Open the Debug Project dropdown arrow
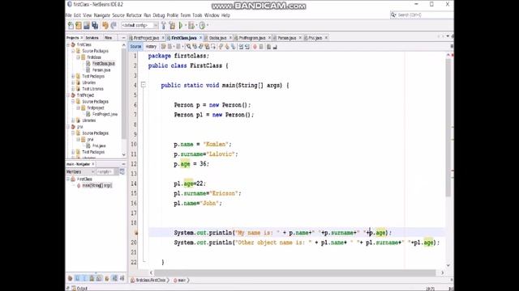Viewport: 519px width, 291px height. [196, 25]
